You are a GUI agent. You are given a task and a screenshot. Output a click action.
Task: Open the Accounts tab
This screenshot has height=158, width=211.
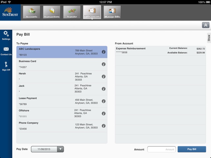click(32, 12)
